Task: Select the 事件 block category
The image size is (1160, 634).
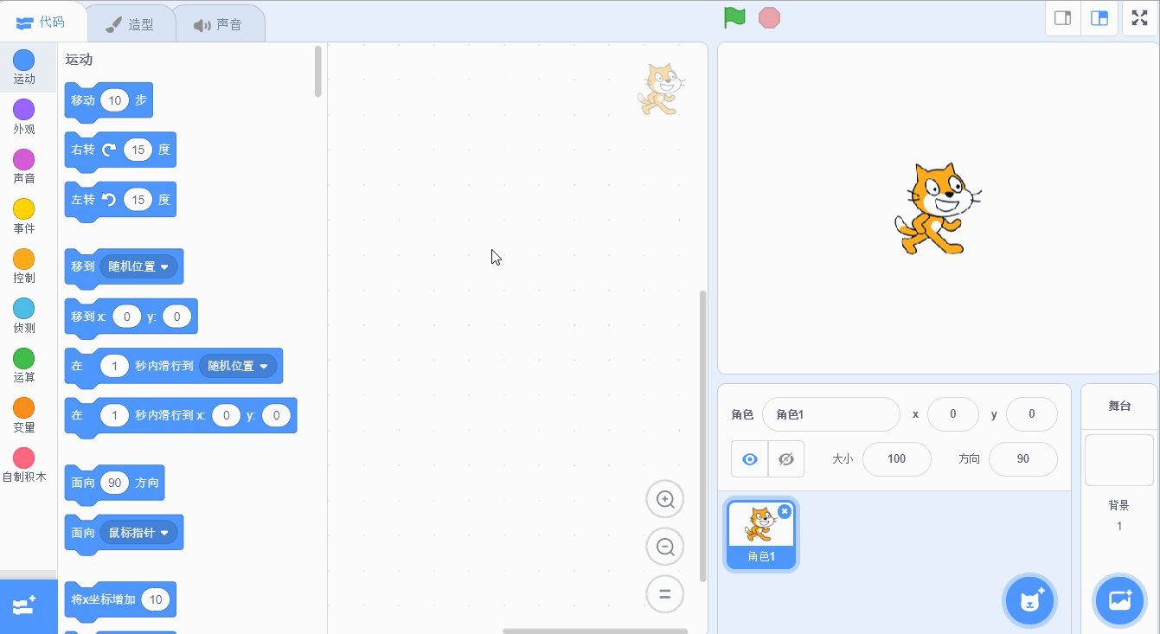Action: click(24, 216)
